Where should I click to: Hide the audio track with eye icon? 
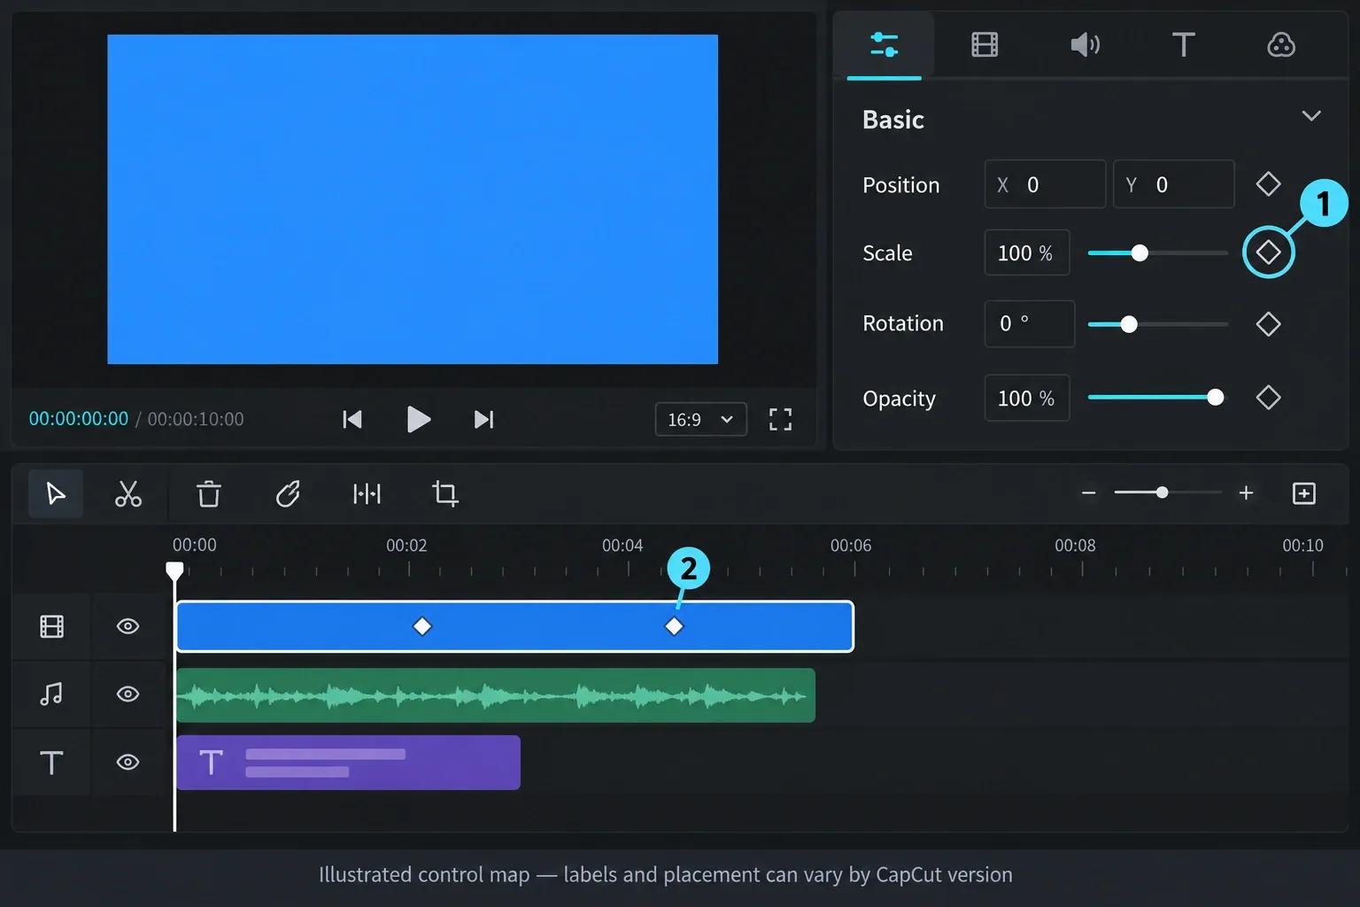coord(127,694)
